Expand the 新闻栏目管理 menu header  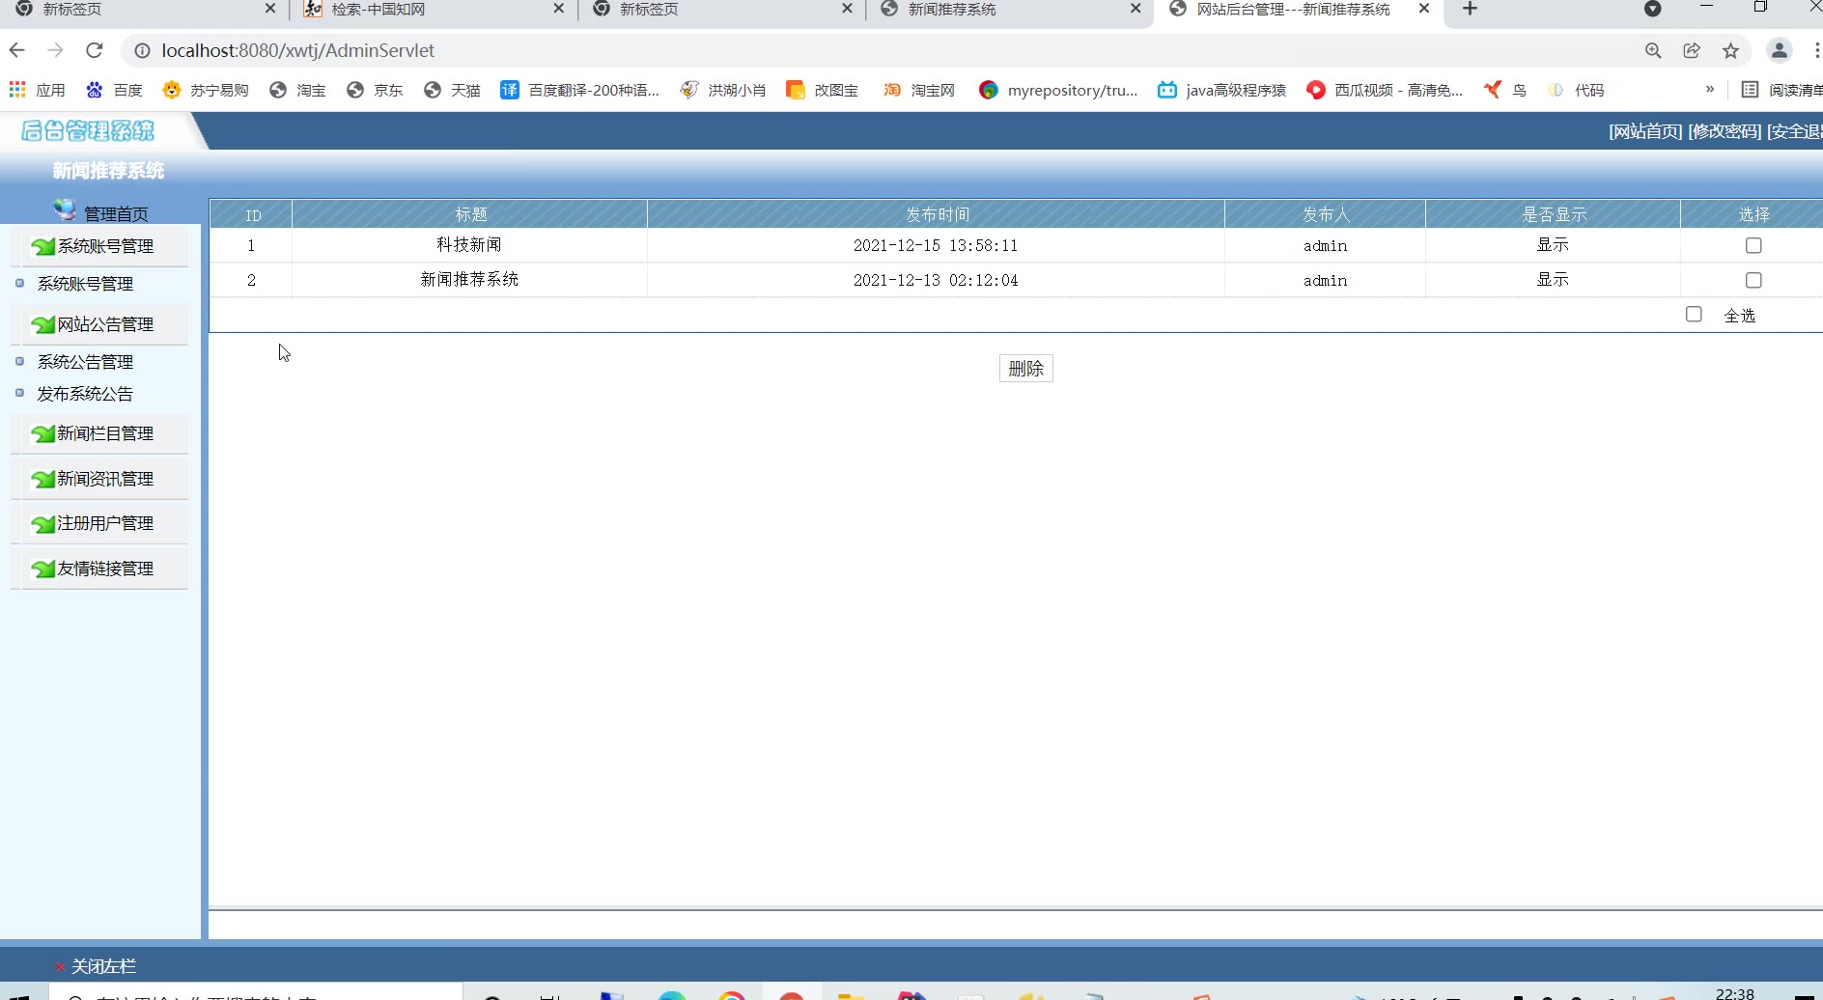pos(100,433)
